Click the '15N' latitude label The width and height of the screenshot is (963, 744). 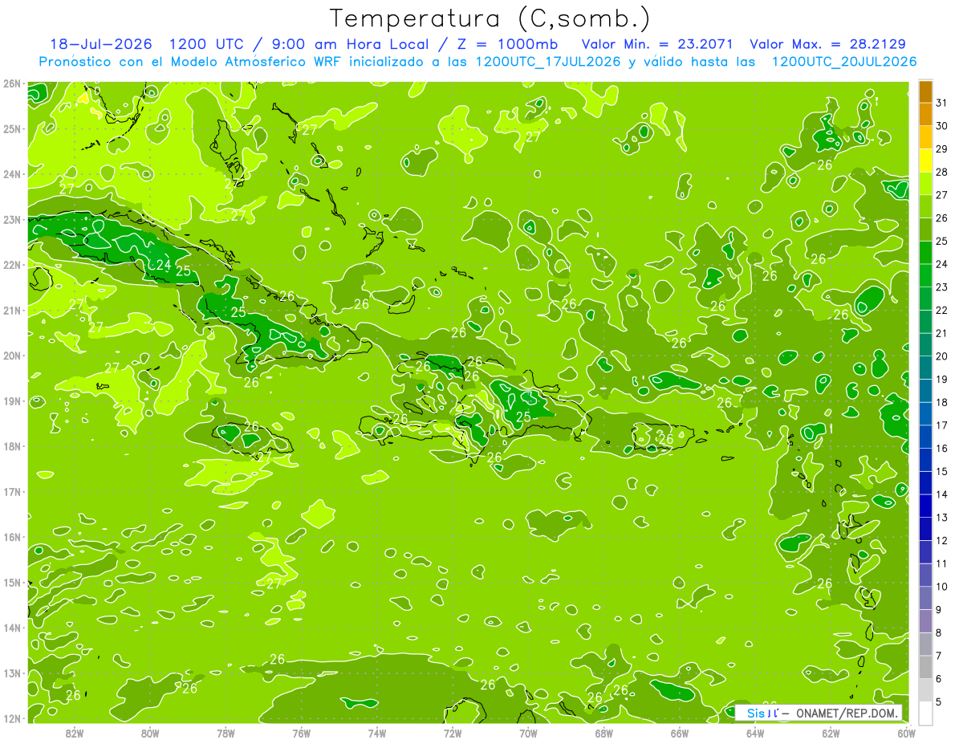[11, 582]
